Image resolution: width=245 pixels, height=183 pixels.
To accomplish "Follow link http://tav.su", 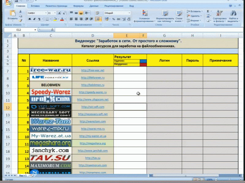I will [93, 158].
